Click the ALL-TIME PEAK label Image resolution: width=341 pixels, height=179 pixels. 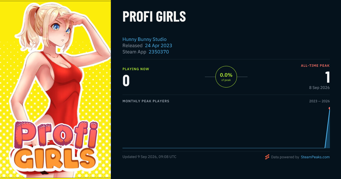click(315, 66)
